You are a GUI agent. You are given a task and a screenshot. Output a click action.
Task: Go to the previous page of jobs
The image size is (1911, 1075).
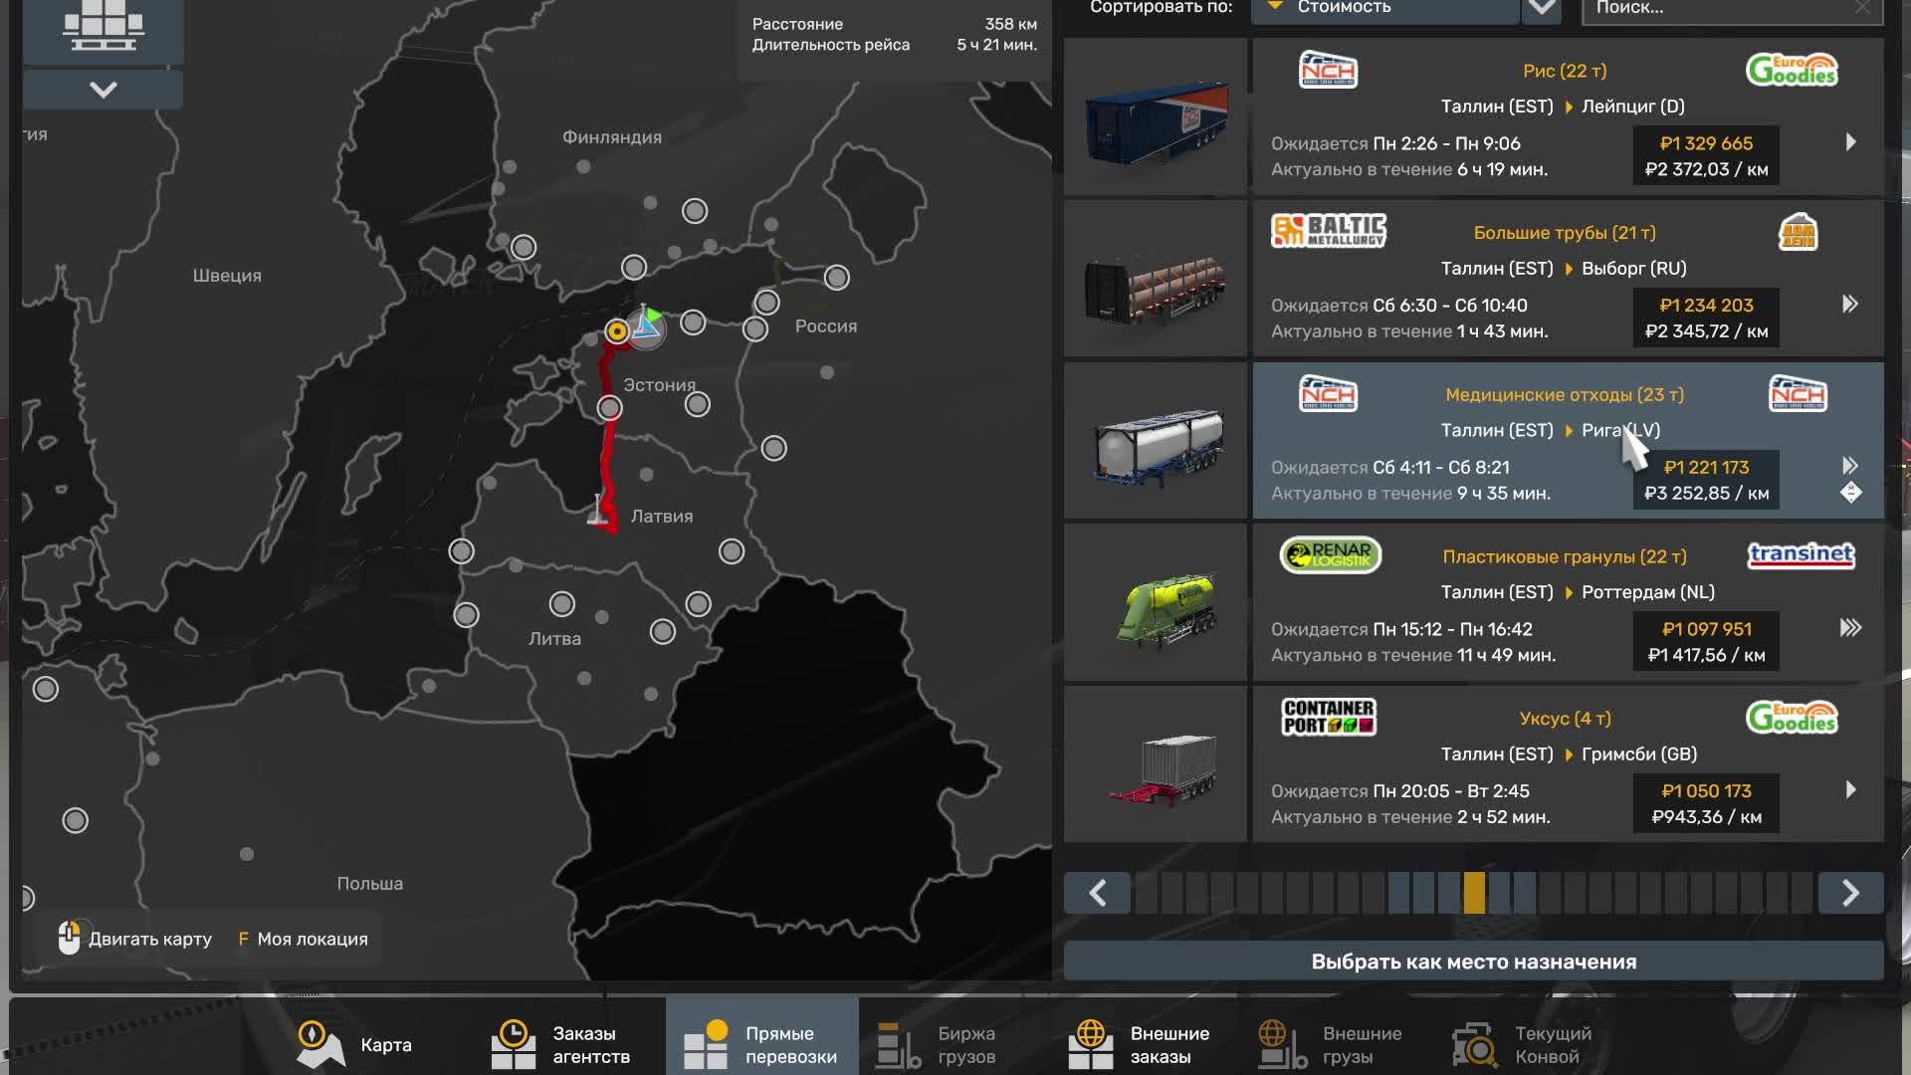tap(1097, 893)
